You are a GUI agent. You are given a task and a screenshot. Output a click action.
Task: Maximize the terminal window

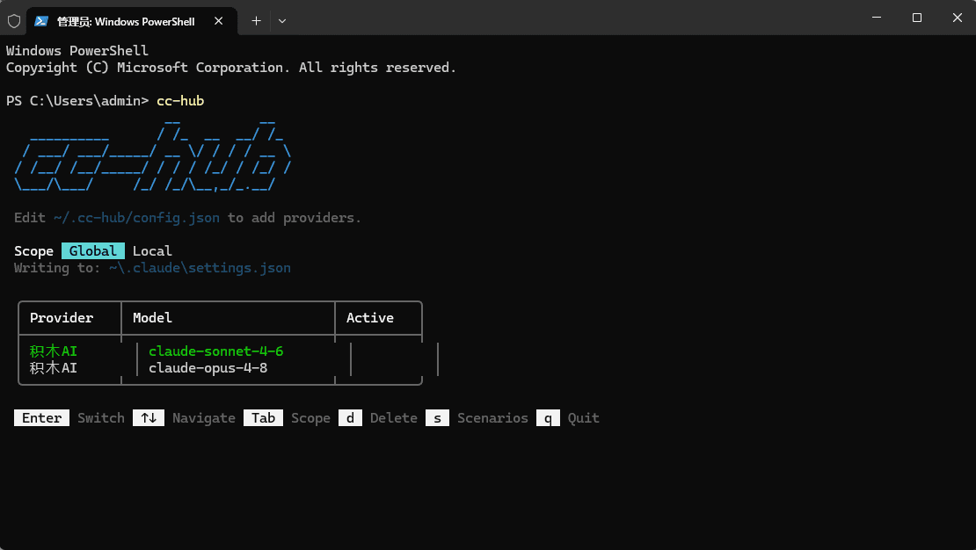pos(917,18)
